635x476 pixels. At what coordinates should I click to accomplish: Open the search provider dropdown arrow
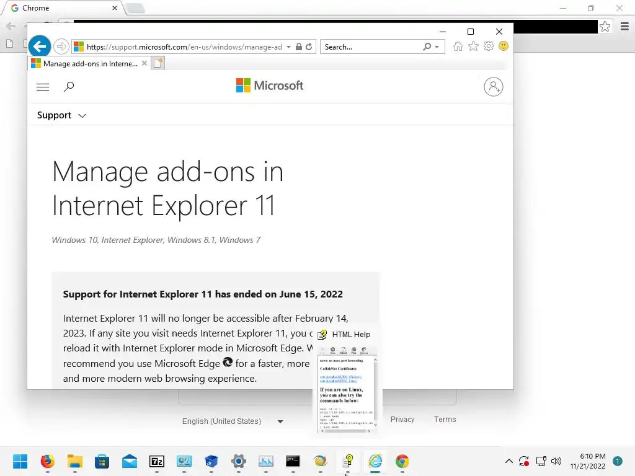(437, 47)
